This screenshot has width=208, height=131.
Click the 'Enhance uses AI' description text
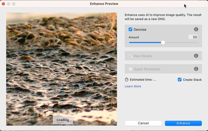(163, 17)
